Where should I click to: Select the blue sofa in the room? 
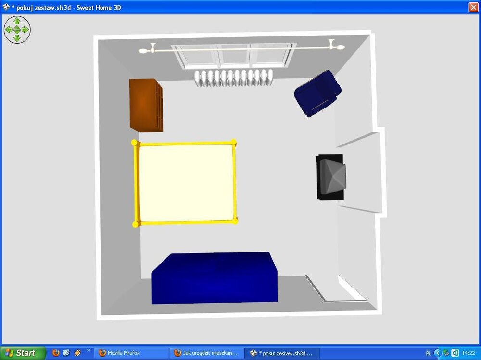214,277
